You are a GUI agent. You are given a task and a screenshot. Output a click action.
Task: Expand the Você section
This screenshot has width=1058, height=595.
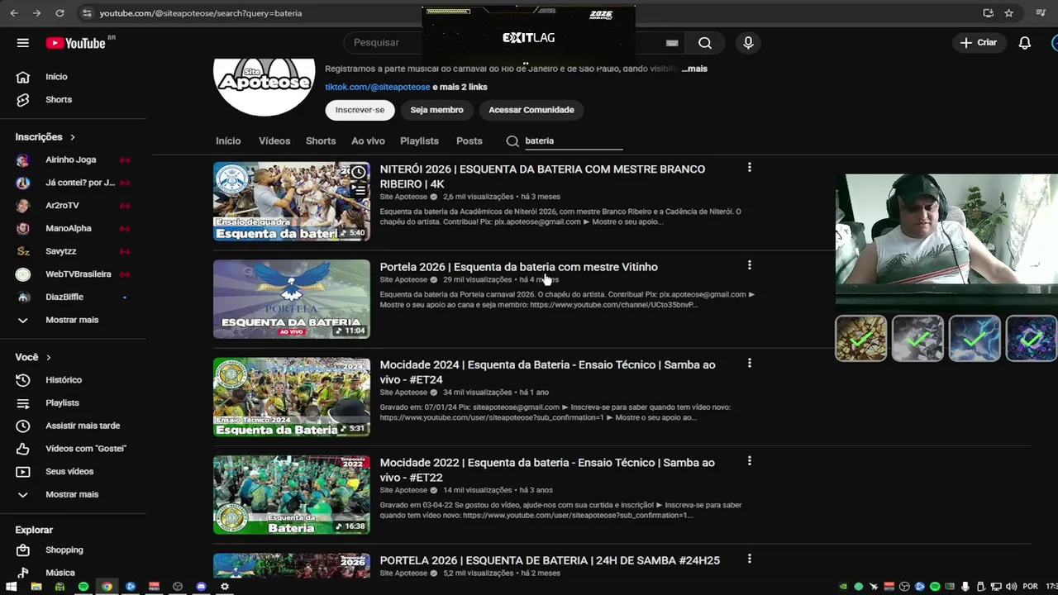[x=33, y=357]
